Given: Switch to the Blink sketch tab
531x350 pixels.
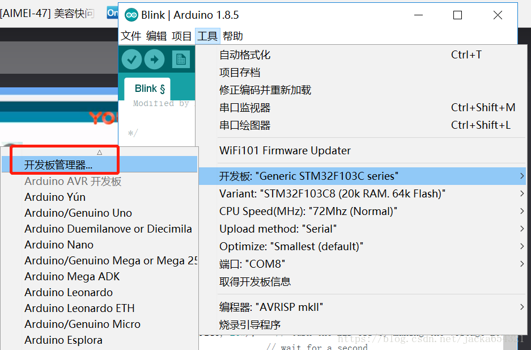Looking at the screenshot, I should coord(147,88).
